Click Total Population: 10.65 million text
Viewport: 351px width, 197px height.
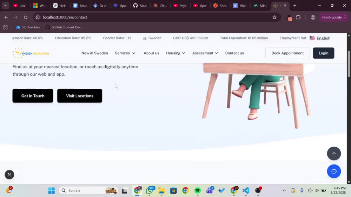coord(244,38)
